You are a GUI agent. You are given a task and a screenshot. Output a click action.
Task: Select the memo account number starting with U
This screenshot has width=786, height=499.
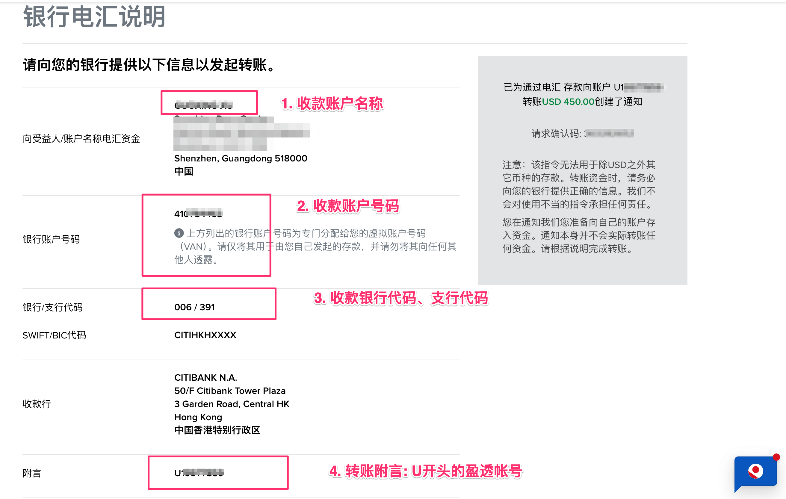point(199,473)
